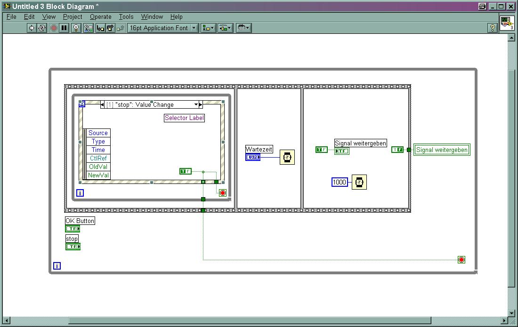
Task: Open the Reorder dropdown
Action: [244, 28]
